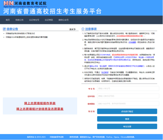Expand announcements with the 更多 link
The image size is (163, 140).
tap(72, 29)
